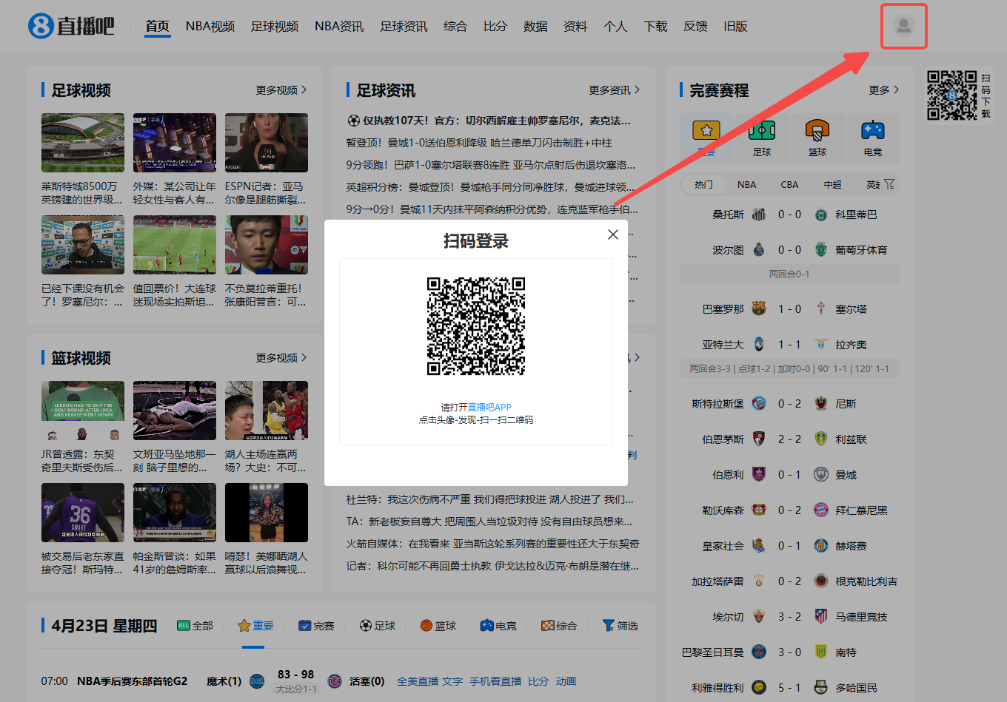Click the 全美直播 live stream link
Viewport: 1007px width, 702px height.
[x=418, y=681]
